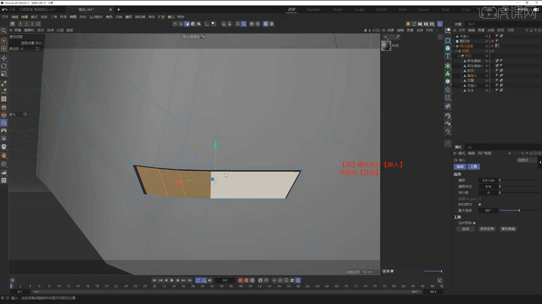The image size is (542, 304).
Task: Toggle Z axis lock icon
Action: pos(32,24)
